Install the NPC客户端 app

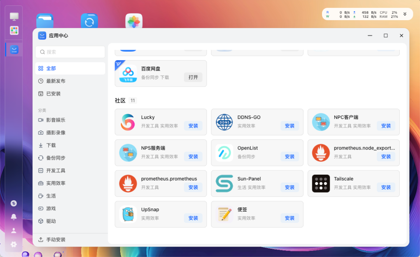[386, 125]
